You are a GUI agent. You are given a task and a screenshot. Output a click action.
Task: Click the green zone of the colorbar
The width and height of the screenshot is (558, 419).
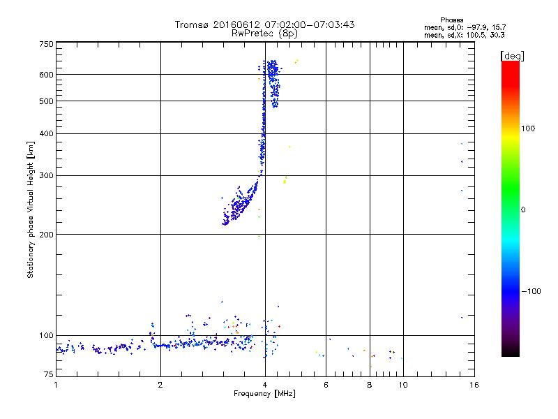[x=511, y=189]
